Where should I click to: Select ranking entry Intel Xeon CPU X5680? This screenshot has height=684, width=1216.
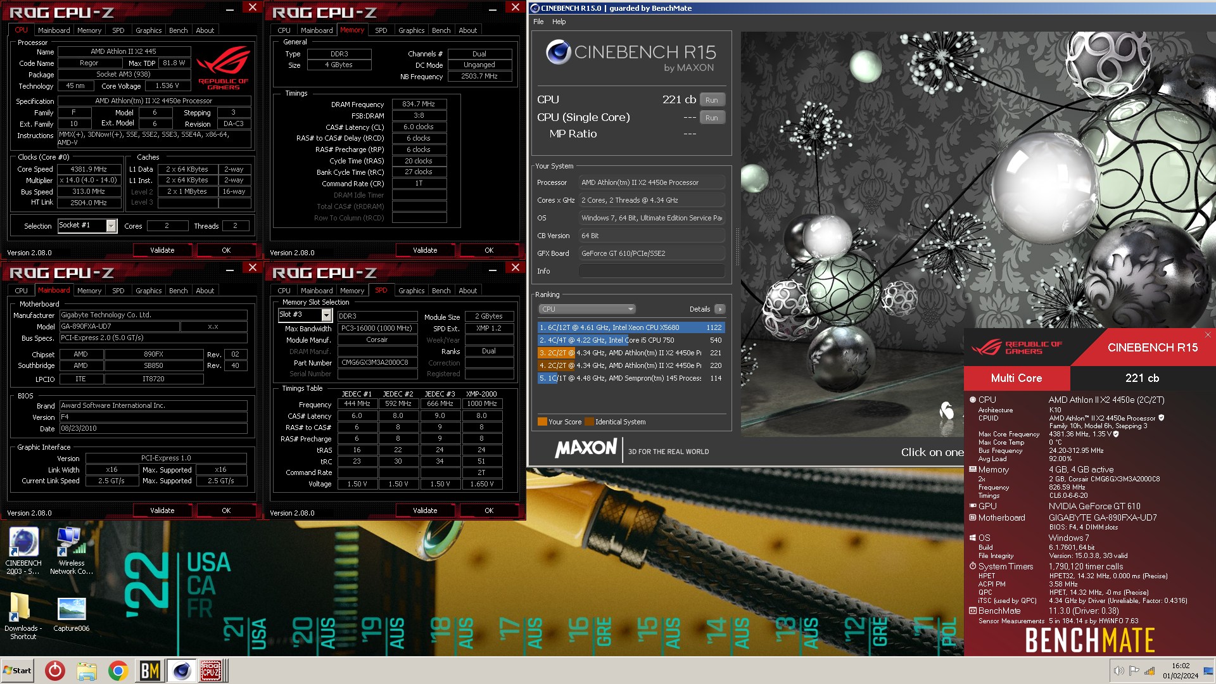point(631,327)
